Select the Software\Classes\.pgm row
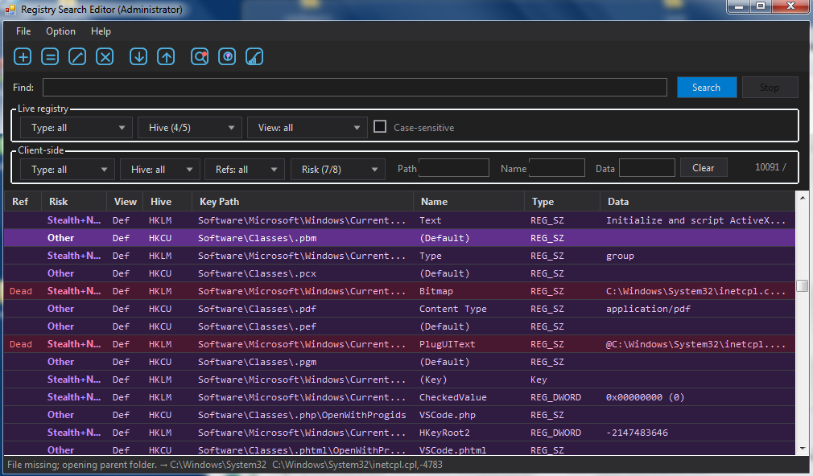This screenshot has height=476, width=813. pyautogui.click(x=400, y=362)
